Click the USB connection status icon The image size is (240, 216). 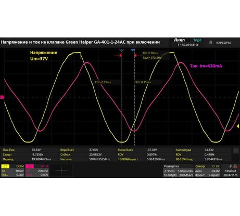pos(230,167)
